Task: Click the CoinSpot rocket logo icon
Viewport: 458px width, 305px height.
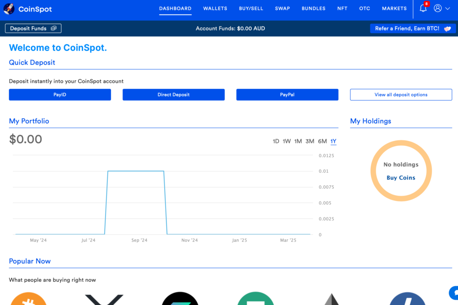Action: point(9,9)
